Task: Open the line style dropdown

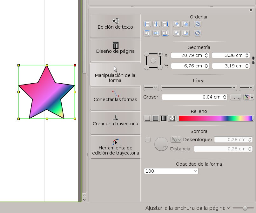Action: click(x=199, y=88)
